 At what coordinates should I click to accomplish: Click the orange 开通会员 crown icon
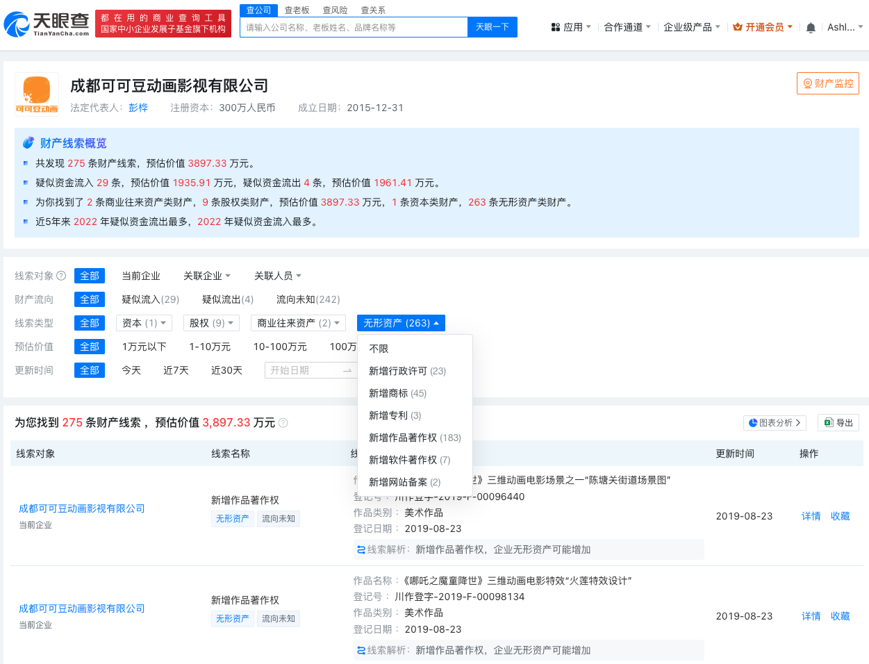736,26
